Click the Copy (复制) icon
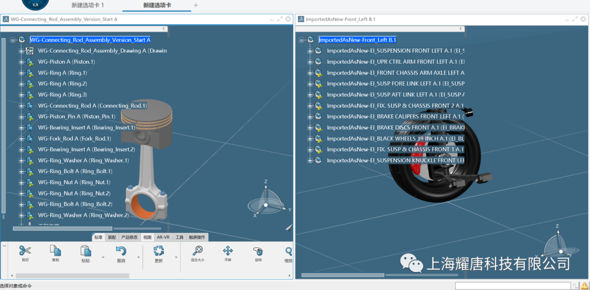 coord(55,251)
